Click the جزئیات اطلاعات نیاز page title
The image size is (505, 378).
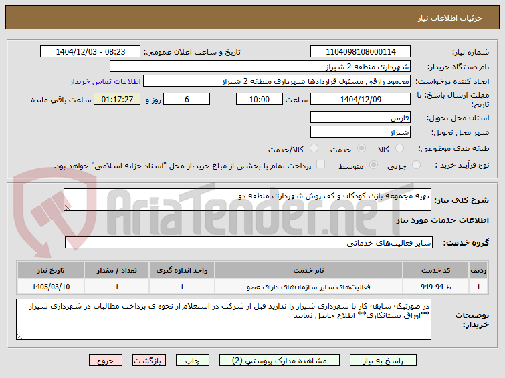450,18
